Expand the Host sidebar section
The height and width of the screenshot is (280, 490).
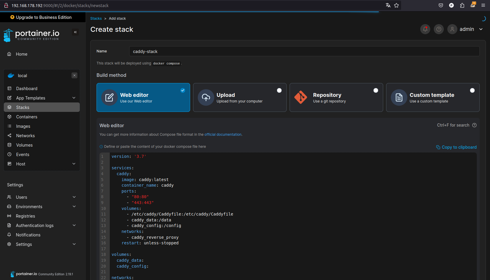(74, 164)
